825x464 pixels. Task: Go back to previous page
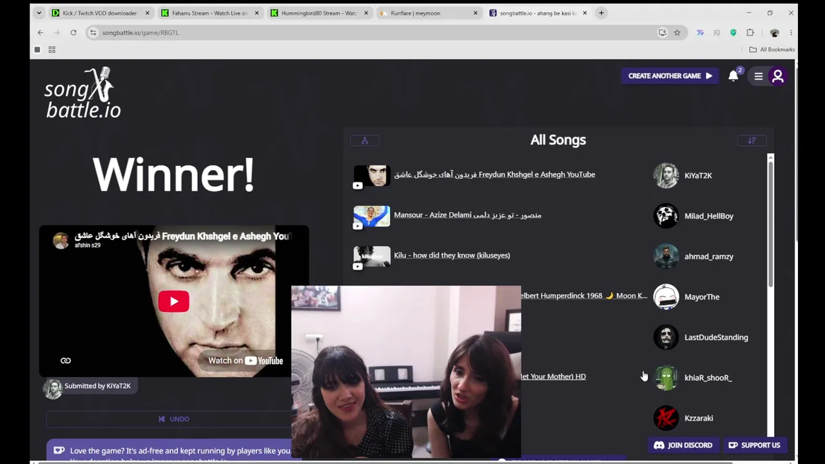point(41,33)
